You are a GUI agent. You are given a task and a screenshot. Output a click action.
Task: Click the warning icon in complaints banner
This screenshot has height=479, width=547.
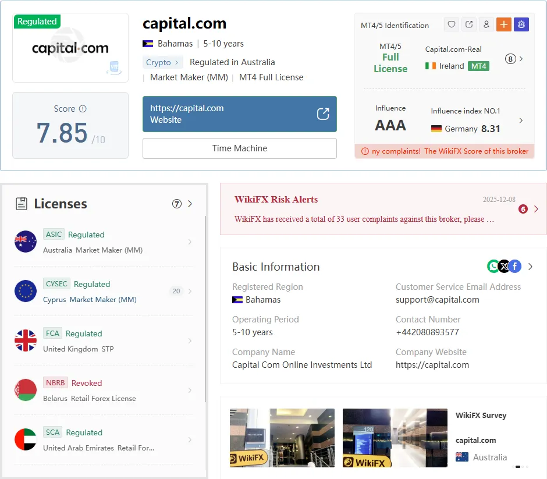[365, 151]
